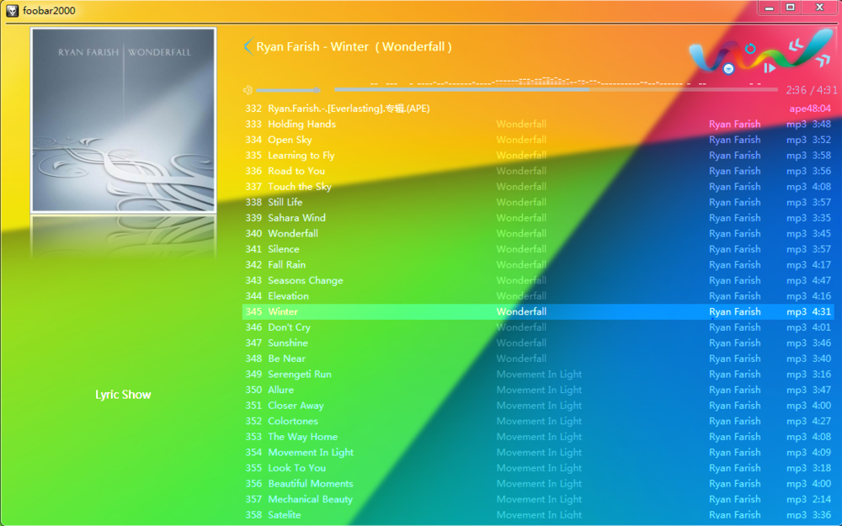Select track 340 Wonderfall
The width and height of the screenshot is (842, 526).
click(539, 233)
